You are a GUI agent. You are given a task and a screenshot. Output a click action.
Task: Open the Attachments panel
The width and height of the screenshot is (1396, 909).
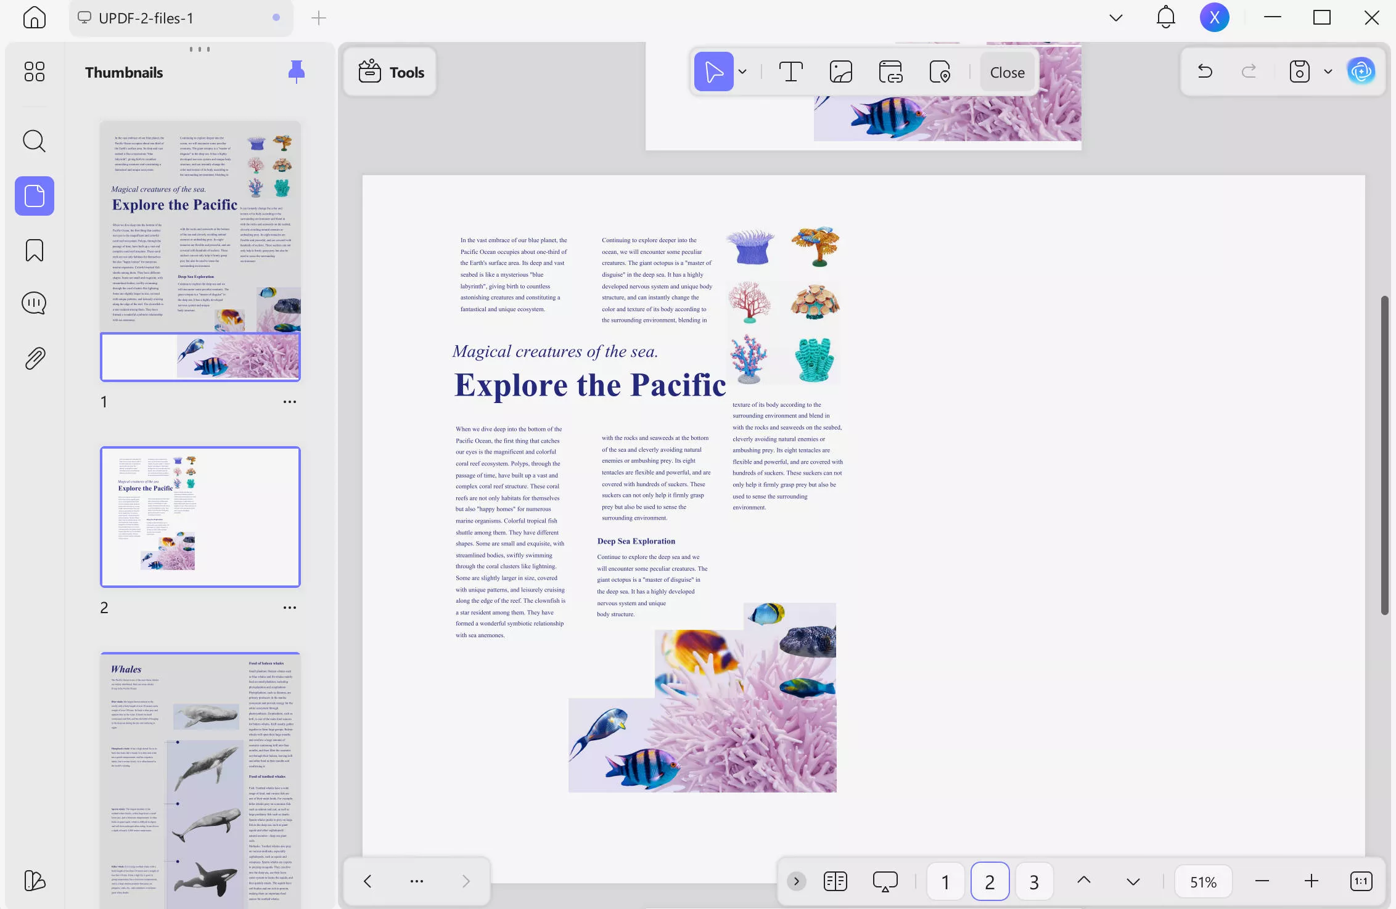34,357
